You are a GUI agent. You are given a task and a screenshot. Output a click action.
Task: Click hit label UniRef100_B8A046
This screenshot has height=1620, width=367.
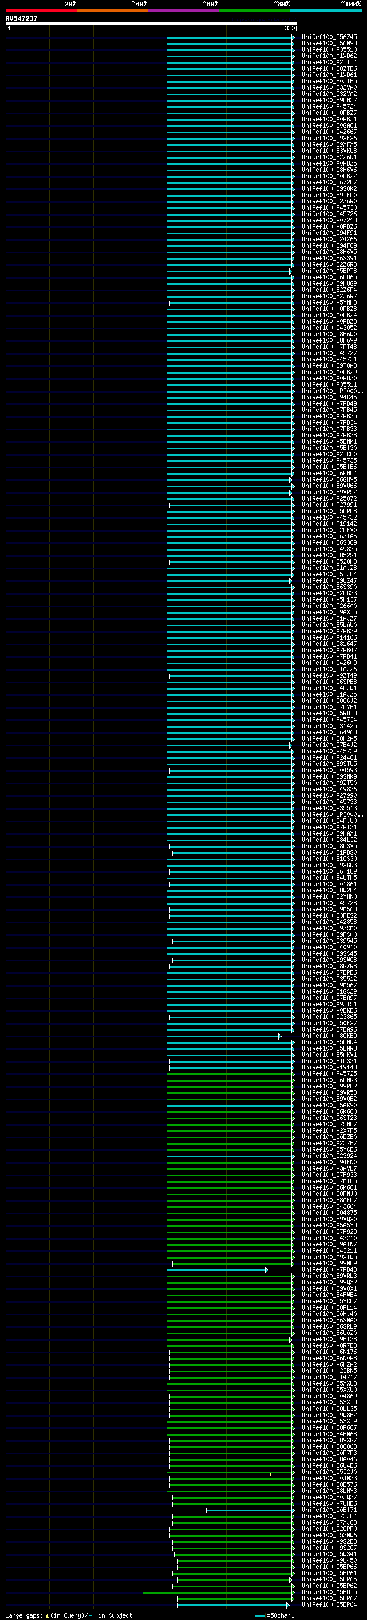329,1460
